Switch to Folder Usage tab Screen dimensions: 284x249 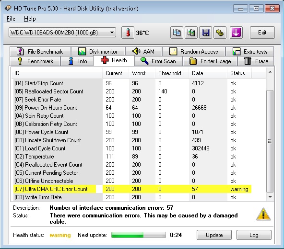(x=210, y=61)
